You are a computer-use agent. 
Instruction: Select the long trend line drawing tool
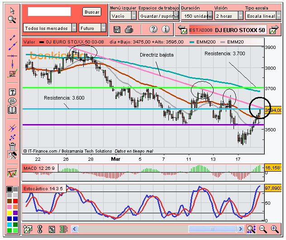click(12, 46)
